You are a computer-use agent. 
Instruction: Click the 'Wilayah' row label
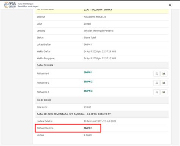point(41,17)
